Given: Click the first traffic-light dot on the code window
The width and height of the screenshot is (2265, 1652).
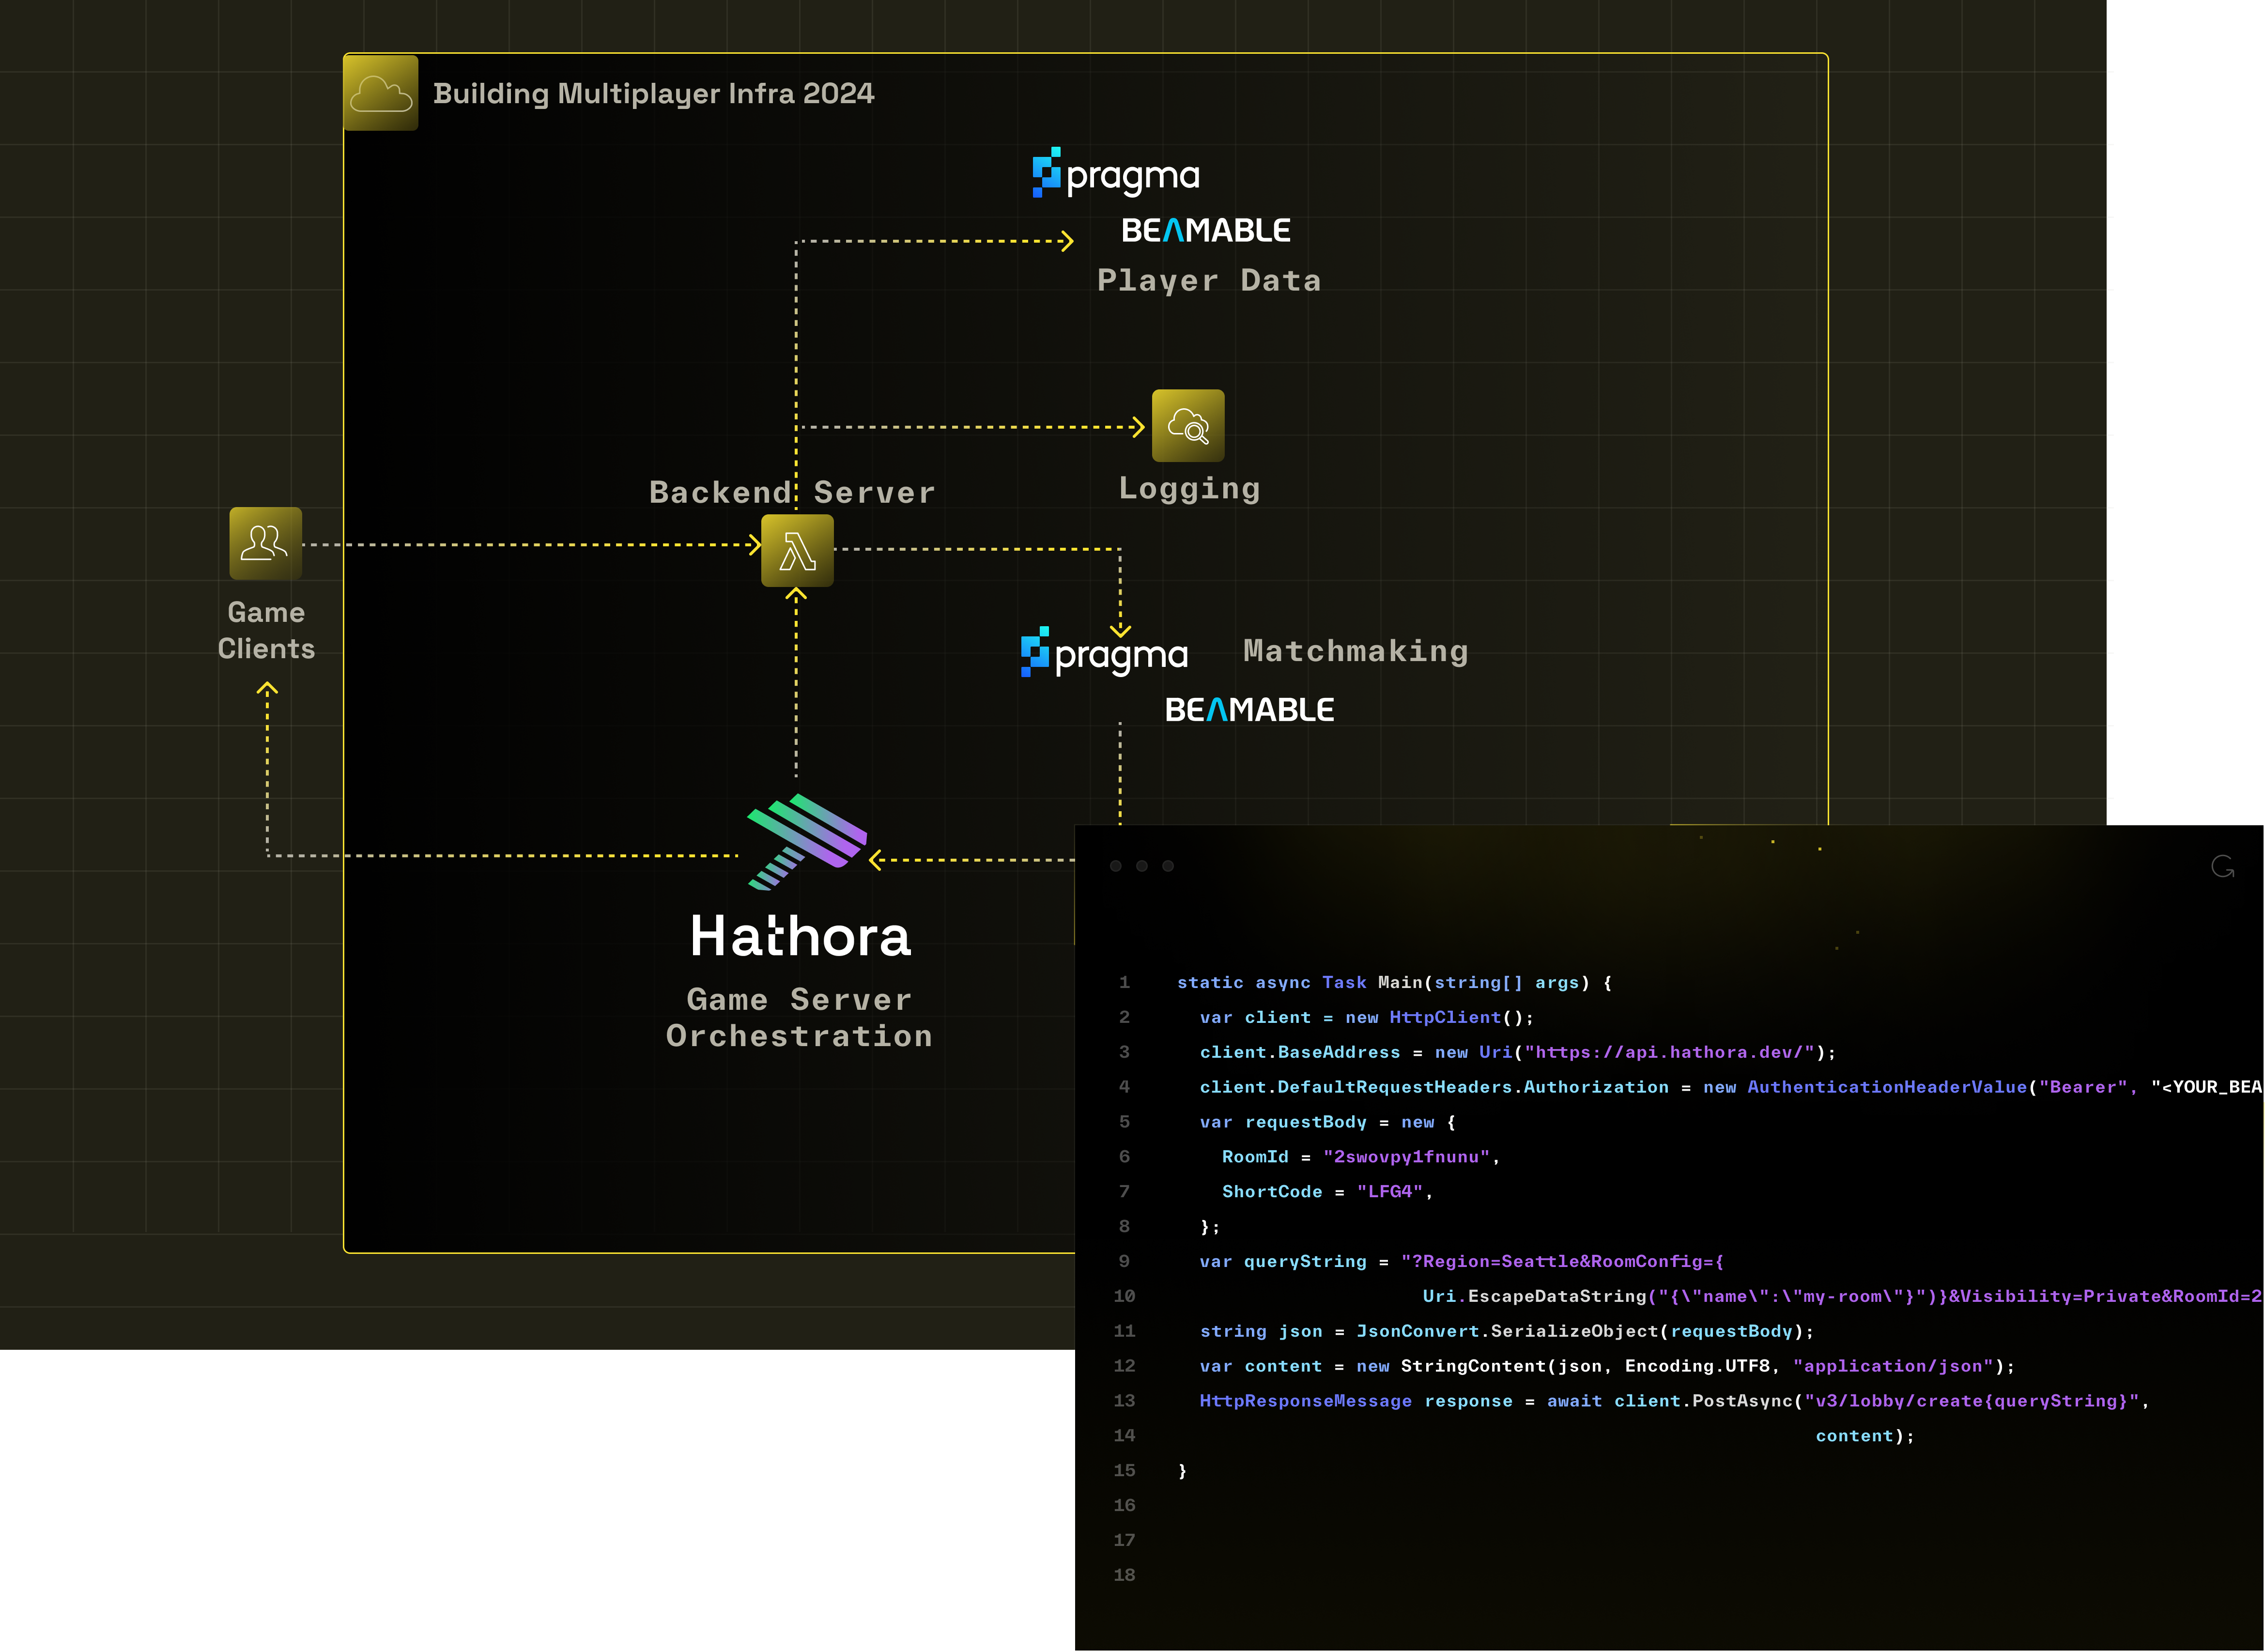Looking at the screenshot, I should 1115,866.
